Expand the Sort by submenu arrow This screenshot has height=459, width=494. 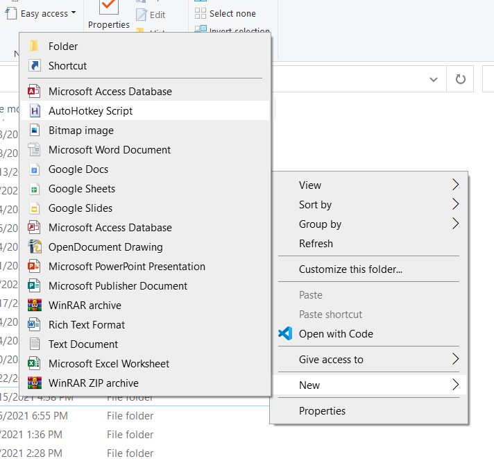coord(456,204)
